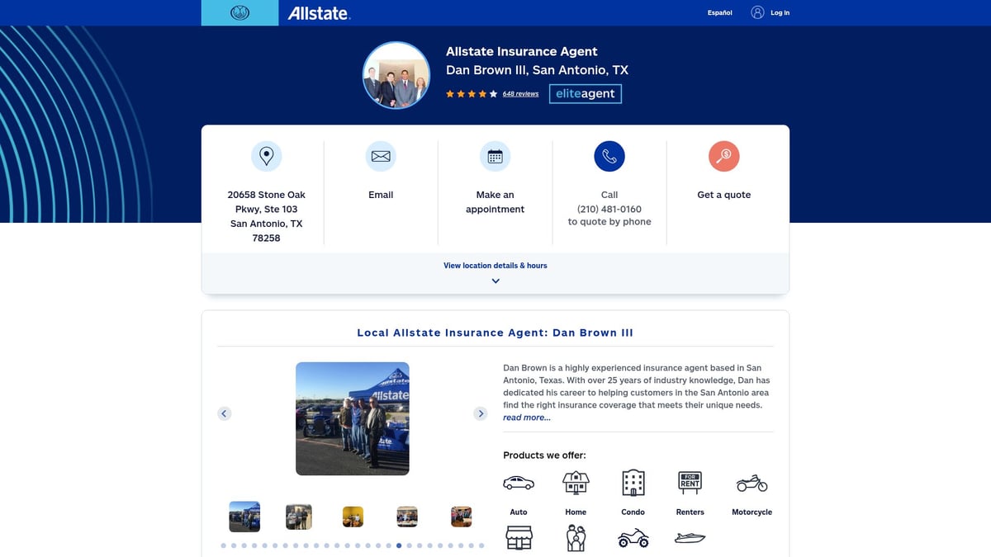
Task: Select the Español language option
Action: (718, 12)
